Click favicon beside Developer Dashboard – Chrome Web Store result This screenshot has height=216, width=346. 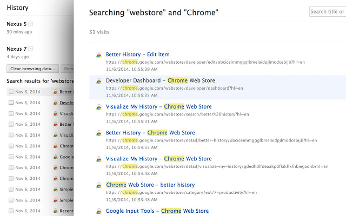pyautogui.click(x=99, y=81)
